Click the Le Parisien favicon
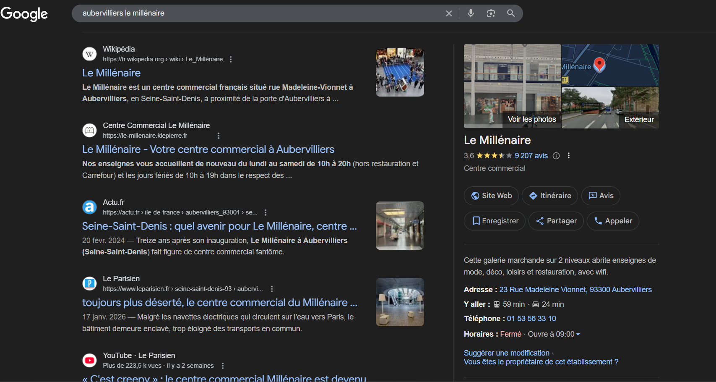The image size is (716, 382). (89, 284)
